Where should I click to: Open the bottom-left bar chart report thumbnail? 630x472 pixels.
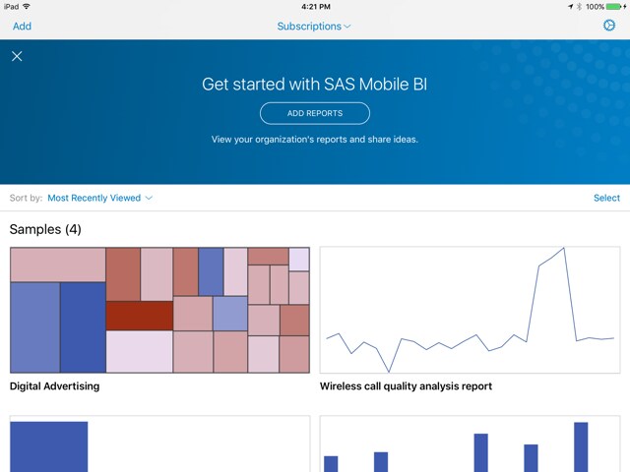(159, 444)
